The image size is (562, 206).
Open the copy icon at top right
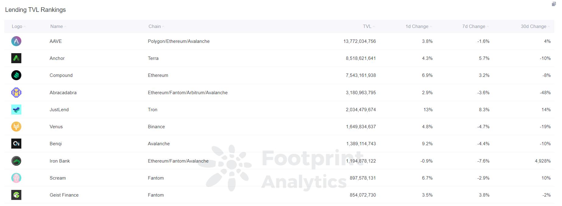click(x=554, y=4)
